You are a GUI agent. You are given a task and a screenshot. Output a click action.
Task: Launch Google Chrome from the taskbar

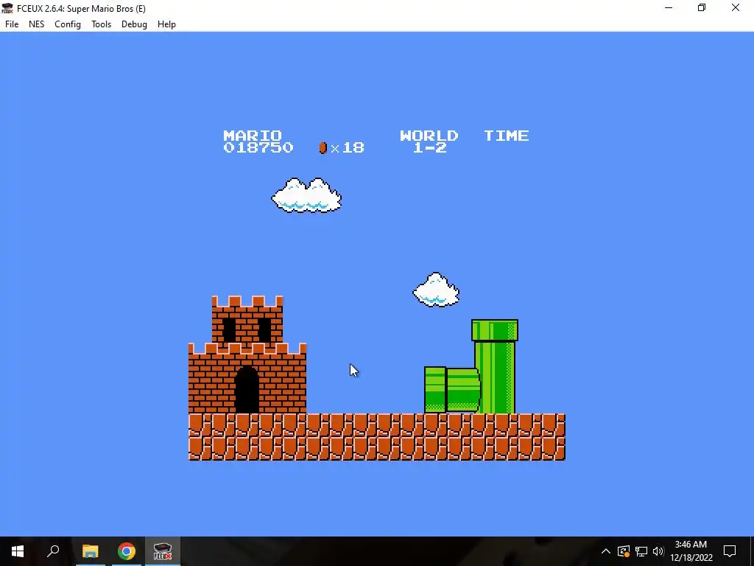pyautogui.click(x=127, y=551)
